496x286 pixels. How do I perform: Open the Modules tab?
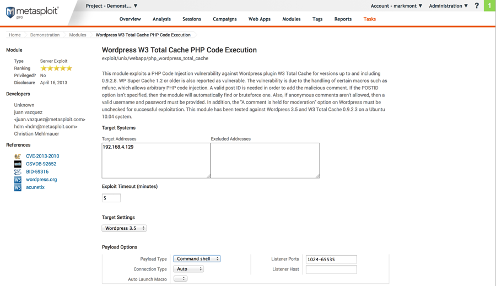(292, 19)
